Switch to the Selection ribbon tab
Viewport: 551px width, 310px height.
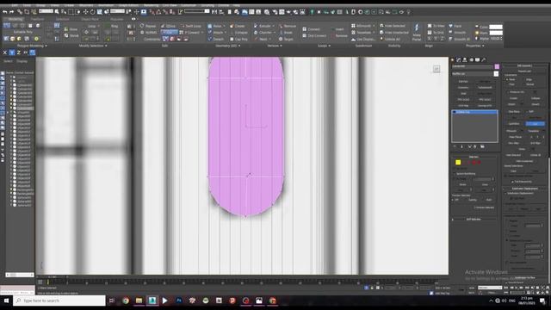tap(62, 19)
